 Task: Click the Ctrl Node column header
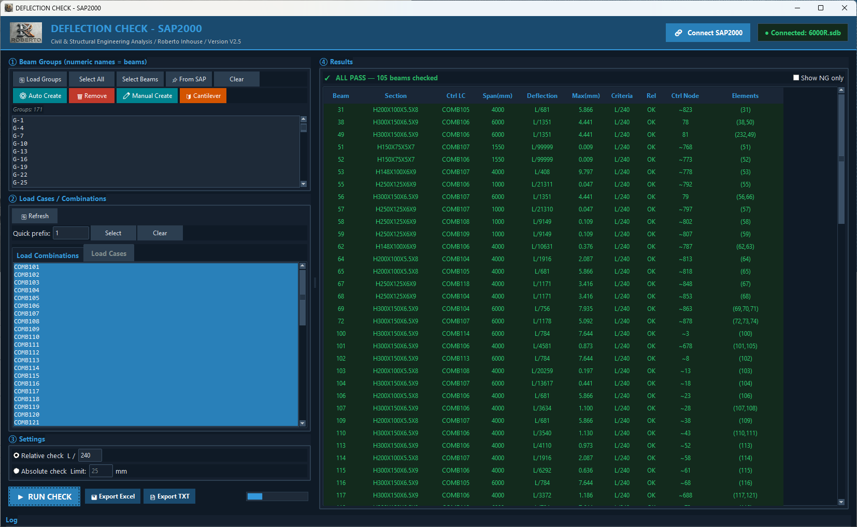[685, 96]
